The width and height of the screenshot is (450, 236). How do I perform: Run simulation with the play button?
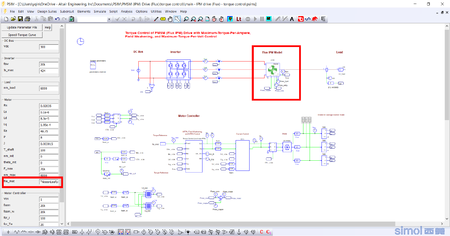(255, 19)
